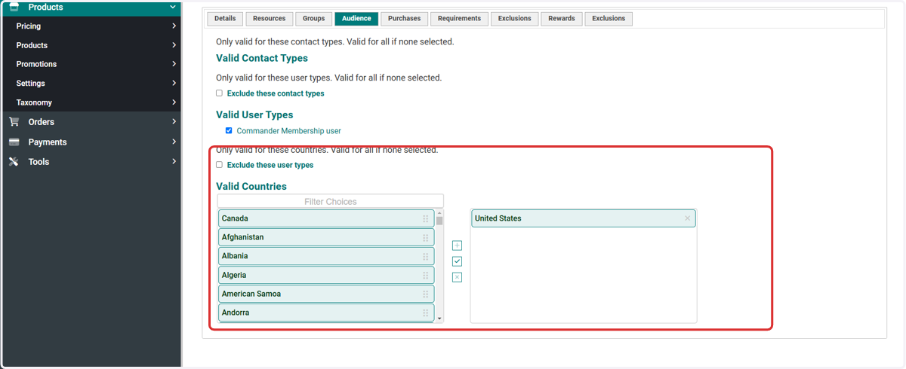Click the Orders shopping cart icon
This screenshot has height=369, width=906.
[14, 122]
